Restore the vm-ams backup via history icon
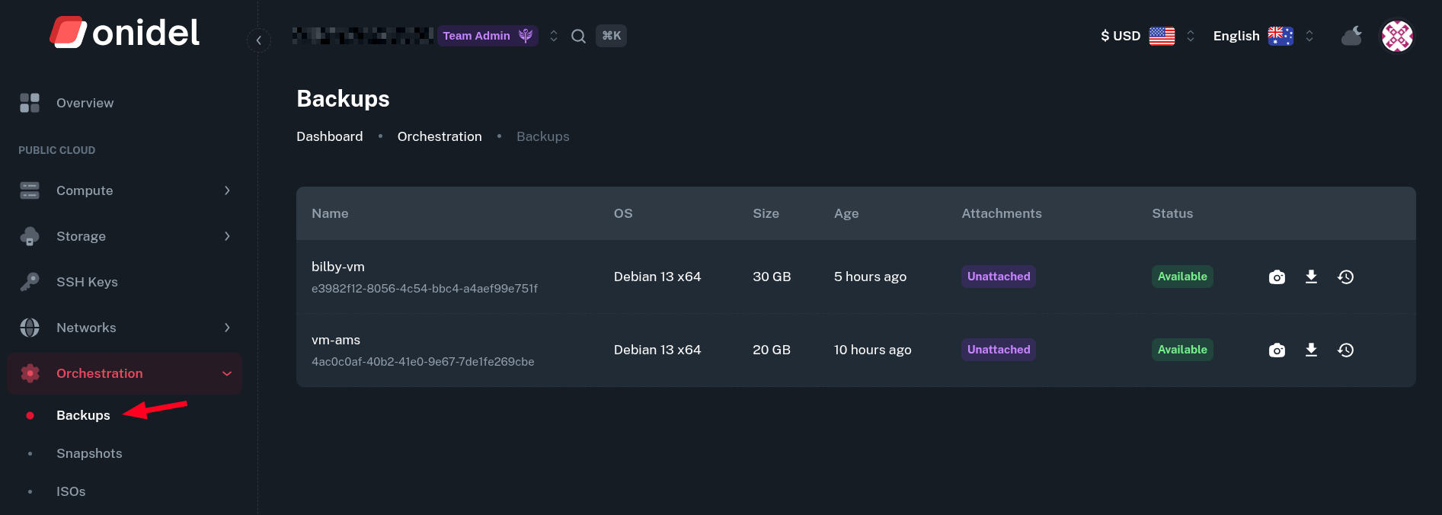 click(1345, 350)
